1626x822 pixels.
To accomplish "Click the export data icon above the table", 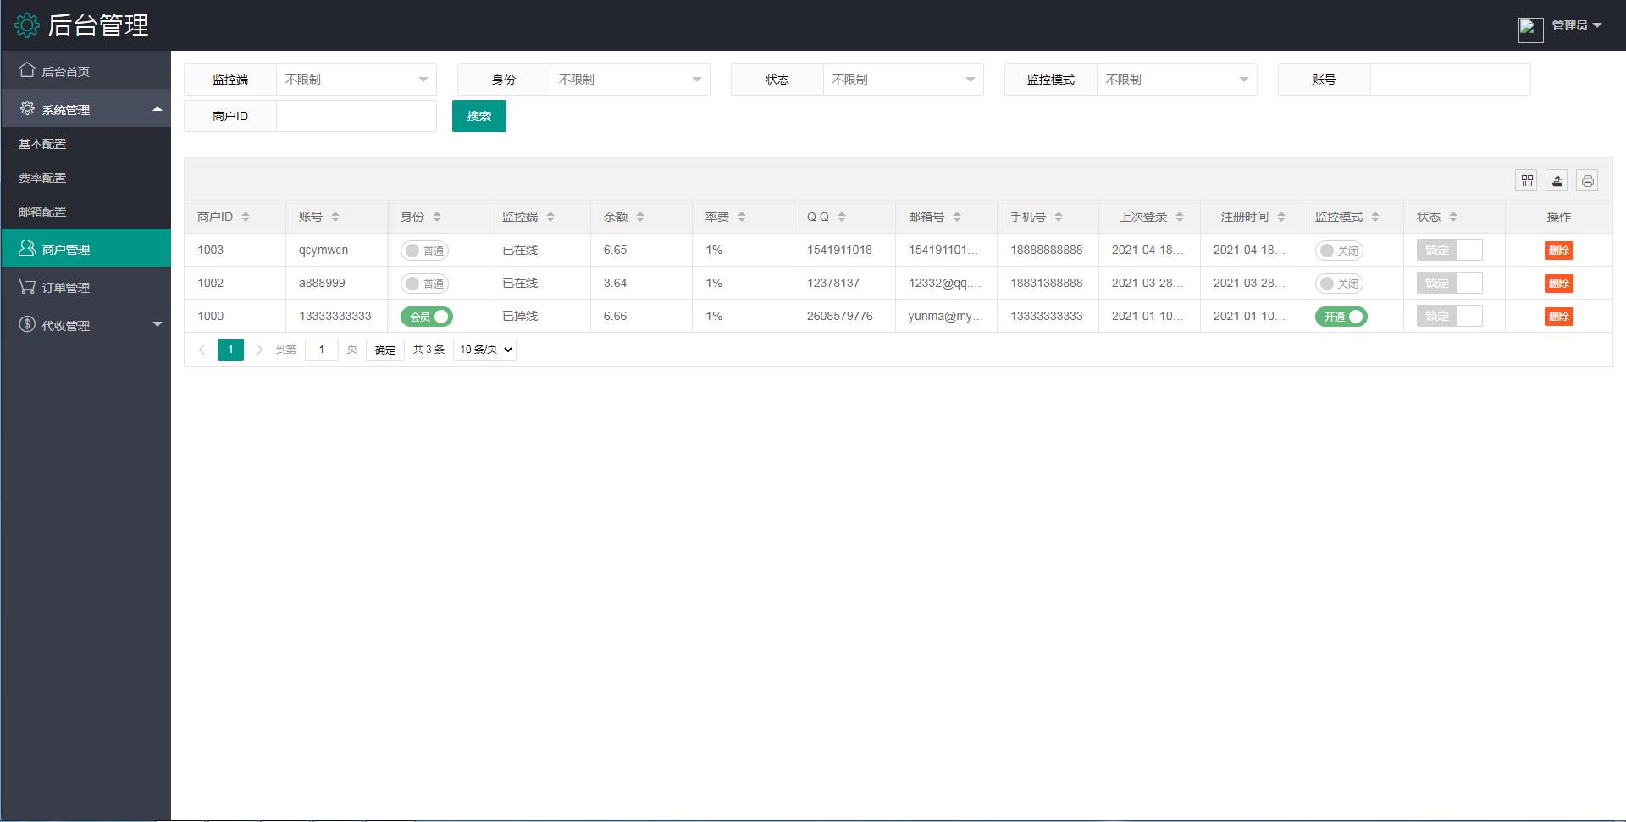I will coord(1557,180).
